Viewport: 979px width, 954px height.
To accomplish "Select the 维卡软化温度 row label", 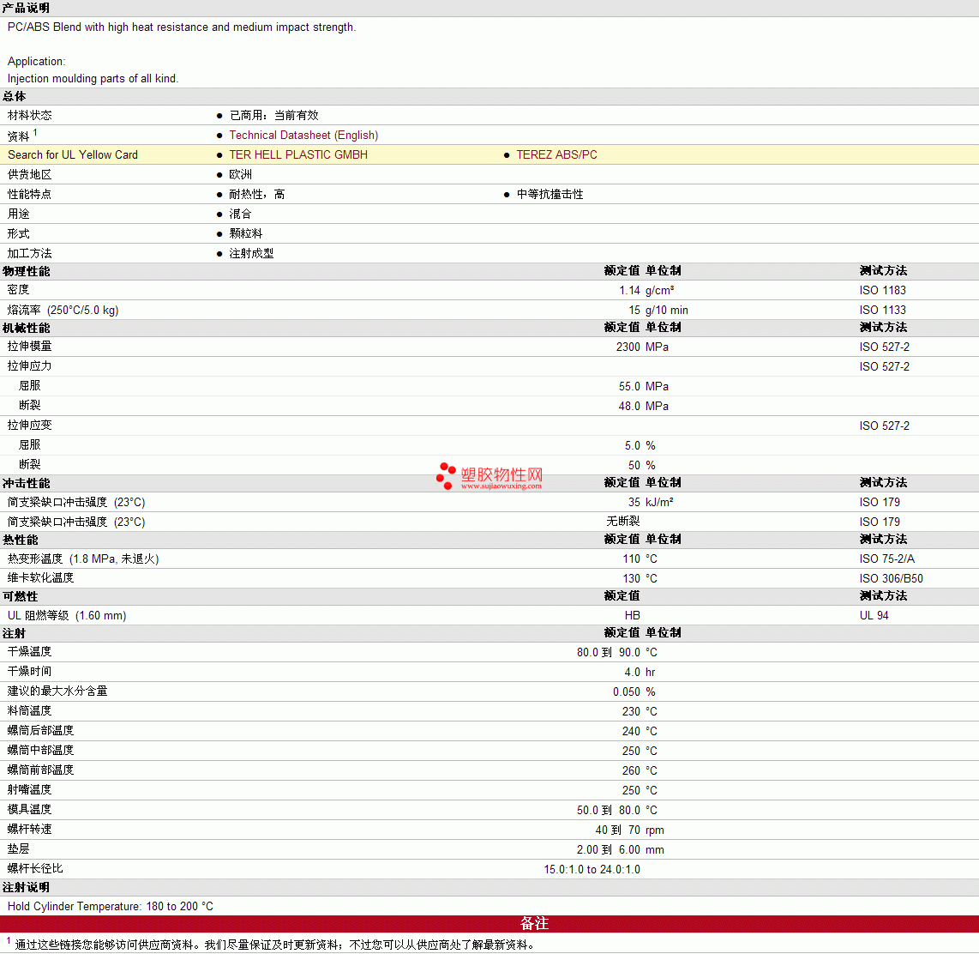I will pyautogui.click(x=40, y=578).
